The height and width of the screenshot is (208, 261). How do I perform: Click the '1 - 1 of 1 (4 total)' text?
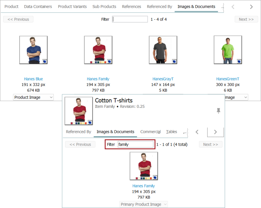tap(172, 145)
